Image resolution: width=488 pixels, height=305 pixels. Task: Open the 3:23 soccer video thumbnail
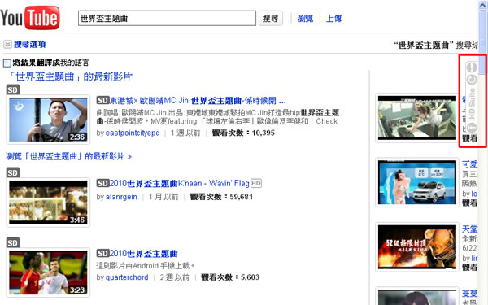48,272
